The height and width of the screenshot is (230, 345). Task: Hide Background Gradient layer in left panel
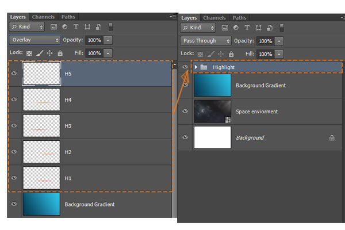click(x=14, y=204)
